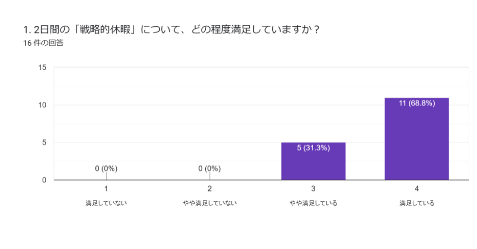Click the y-axis value "15"

click(43, 67)
